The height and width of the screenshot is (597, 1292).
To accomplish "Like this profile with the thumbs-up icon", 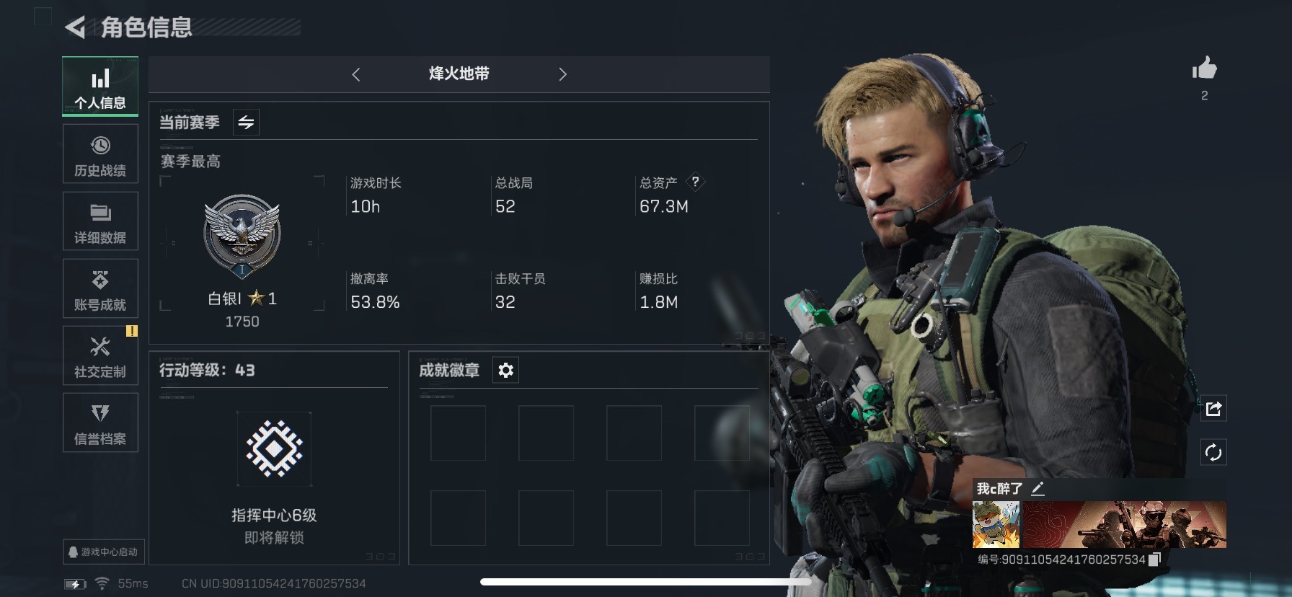I will point(1204,69).
